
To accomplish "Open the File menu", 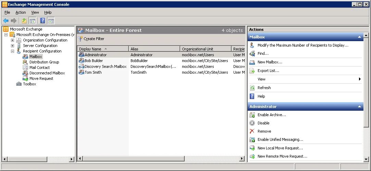I will tap(7, 12).
